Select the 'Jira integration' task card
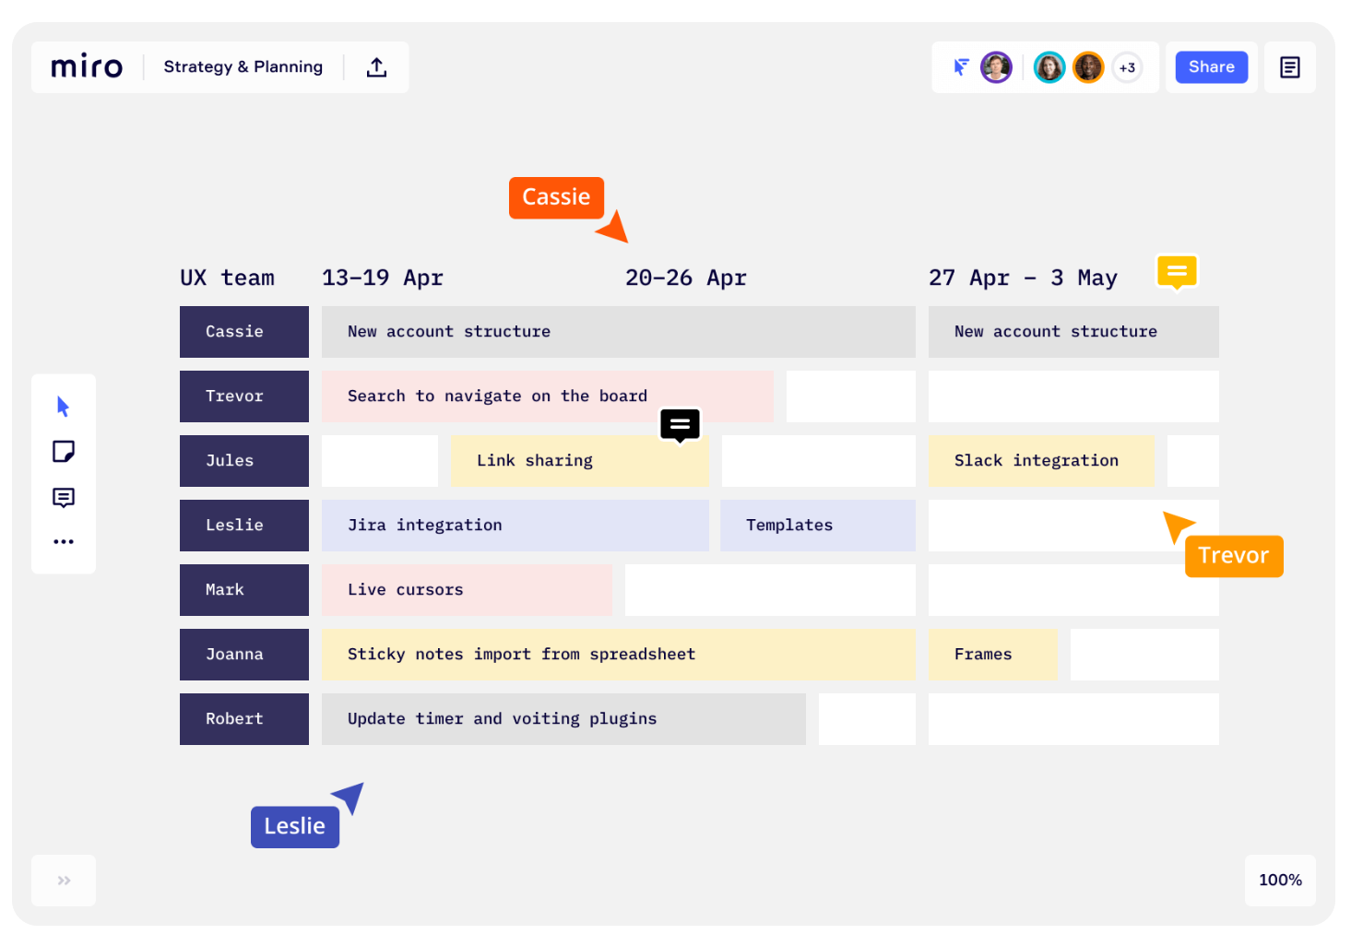1351x946 pixels. [516, 526]
